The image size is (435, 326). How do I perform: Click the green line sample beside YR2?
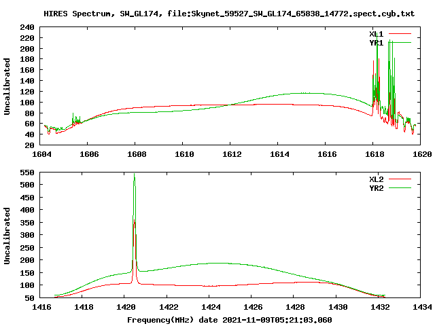coord(400,188)
